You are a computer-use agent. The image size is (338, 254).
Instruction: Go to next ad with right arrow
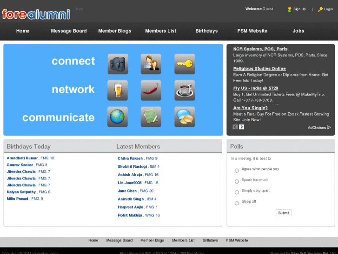coord(241,127)
